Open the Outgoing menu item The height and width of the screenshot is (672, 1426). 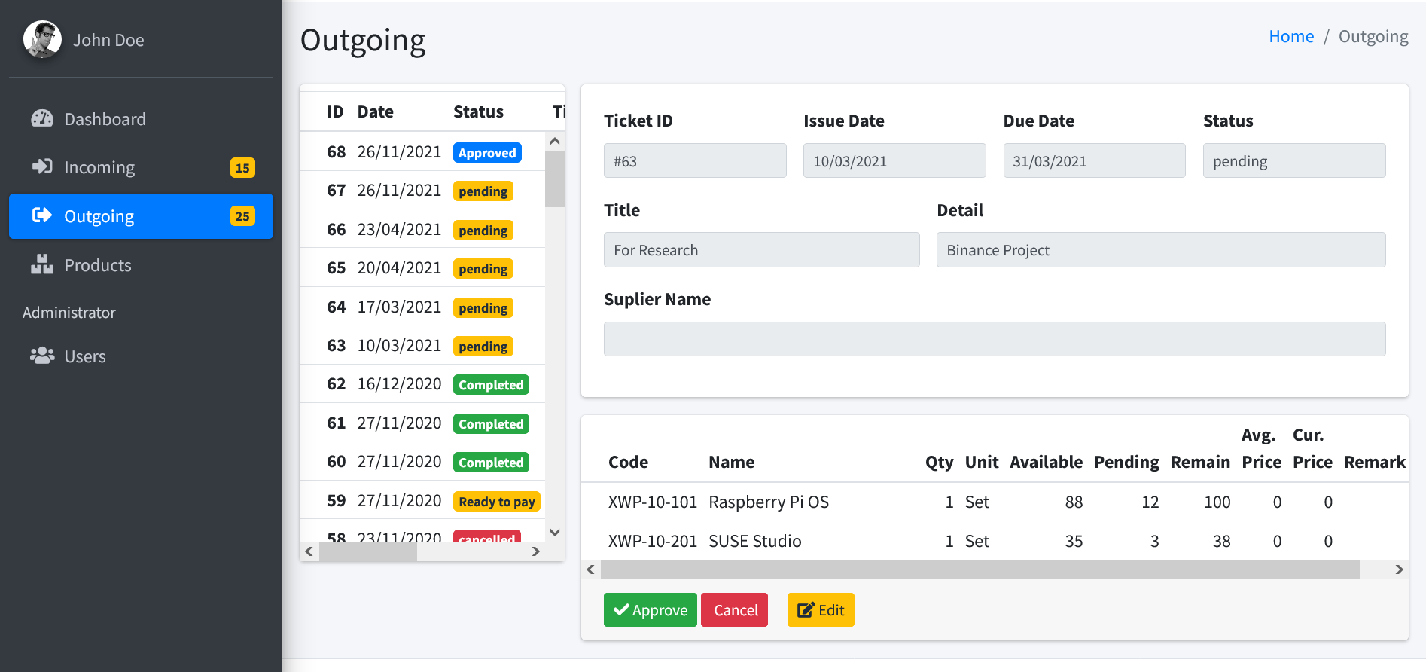(x=141, y=216)
